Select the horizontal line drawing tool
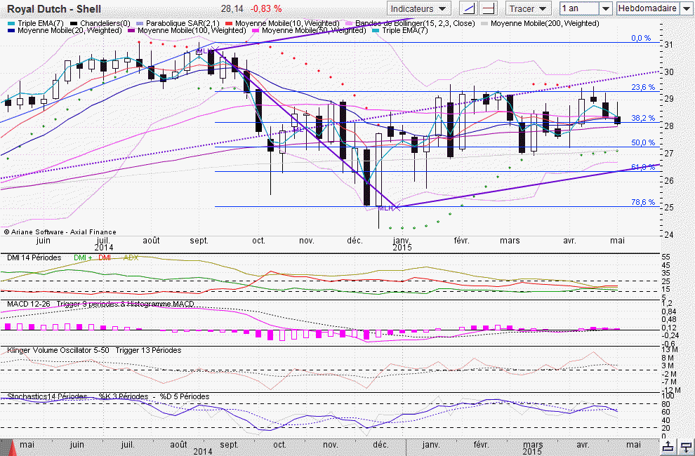 [x=489, y=8]
